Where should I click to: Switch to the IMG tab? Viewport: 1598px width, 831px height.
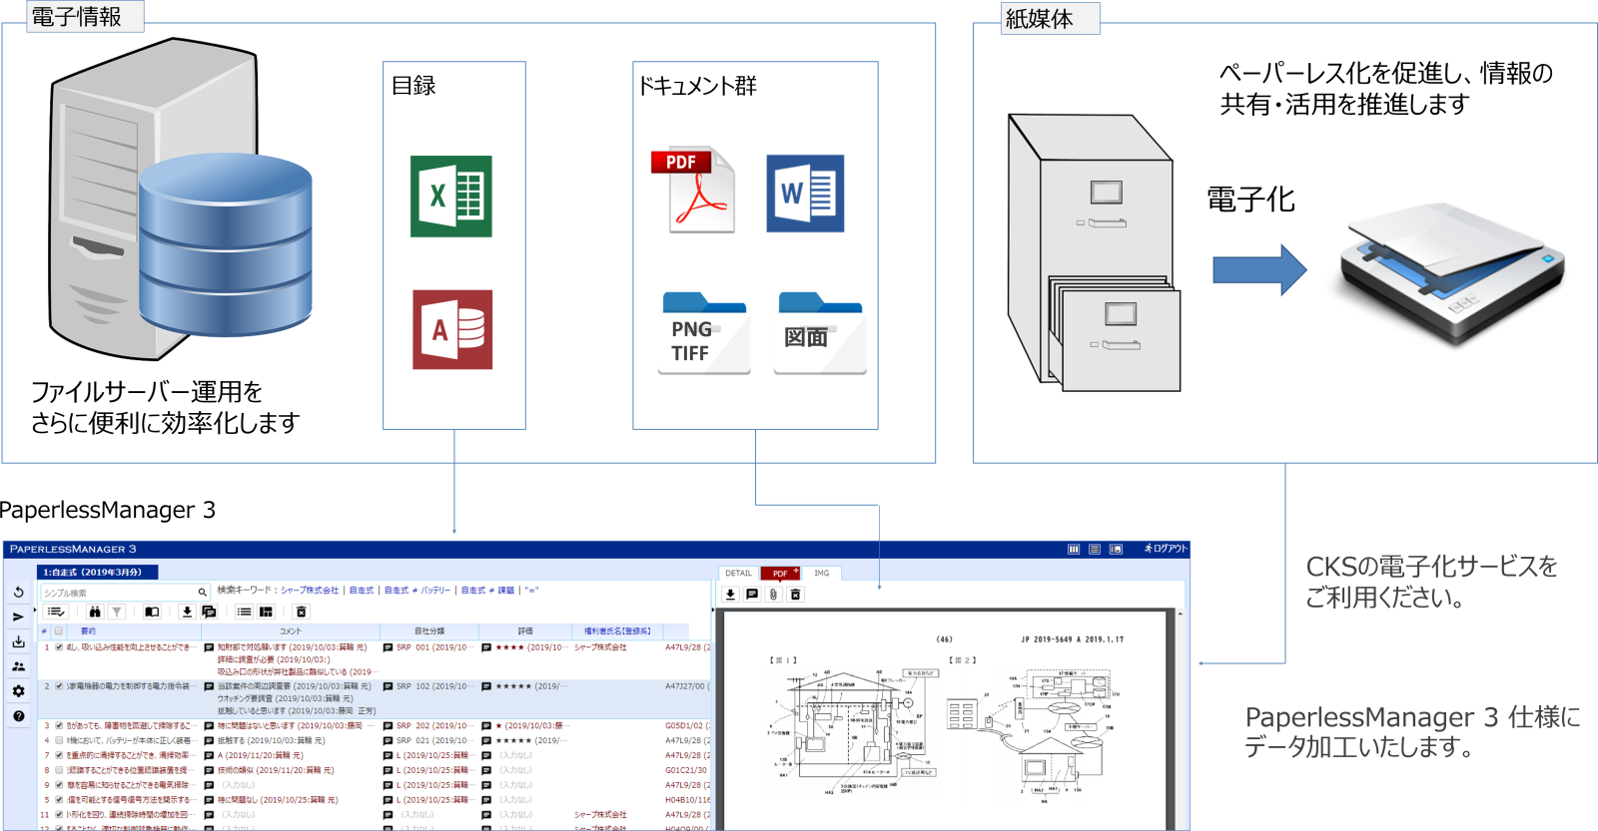(821, 574)
